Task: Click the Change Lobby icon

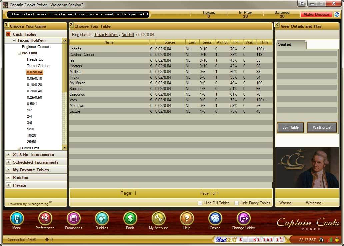Action: pyautogui.click(x=243, y=218)
